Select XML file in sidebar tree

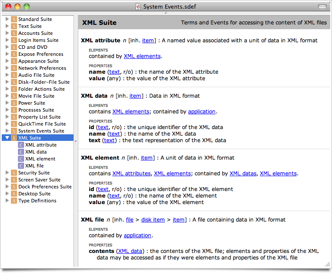(34, 166)
